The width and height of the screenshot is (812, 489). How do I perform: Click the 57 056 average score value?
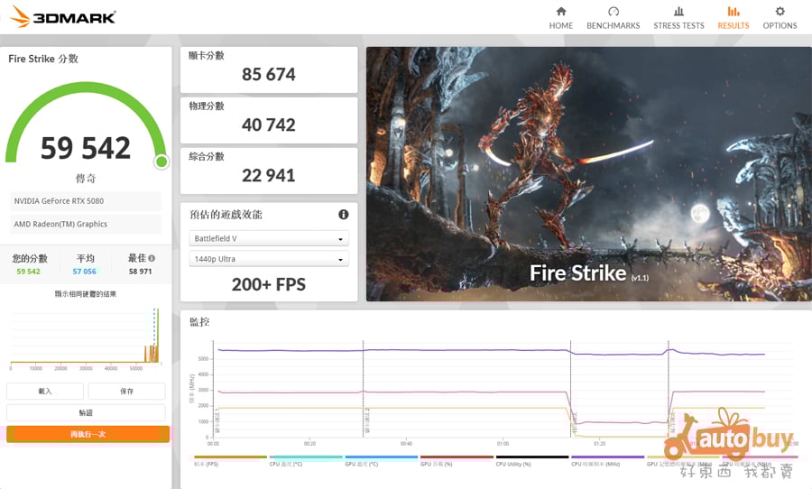85,272
